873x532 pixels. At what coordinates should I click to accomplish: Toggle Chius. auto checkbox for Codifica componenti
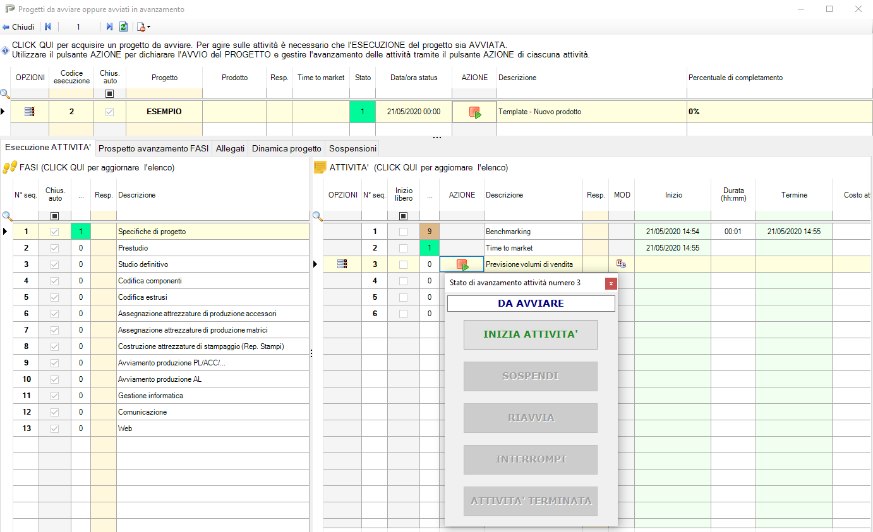(55, 281)
